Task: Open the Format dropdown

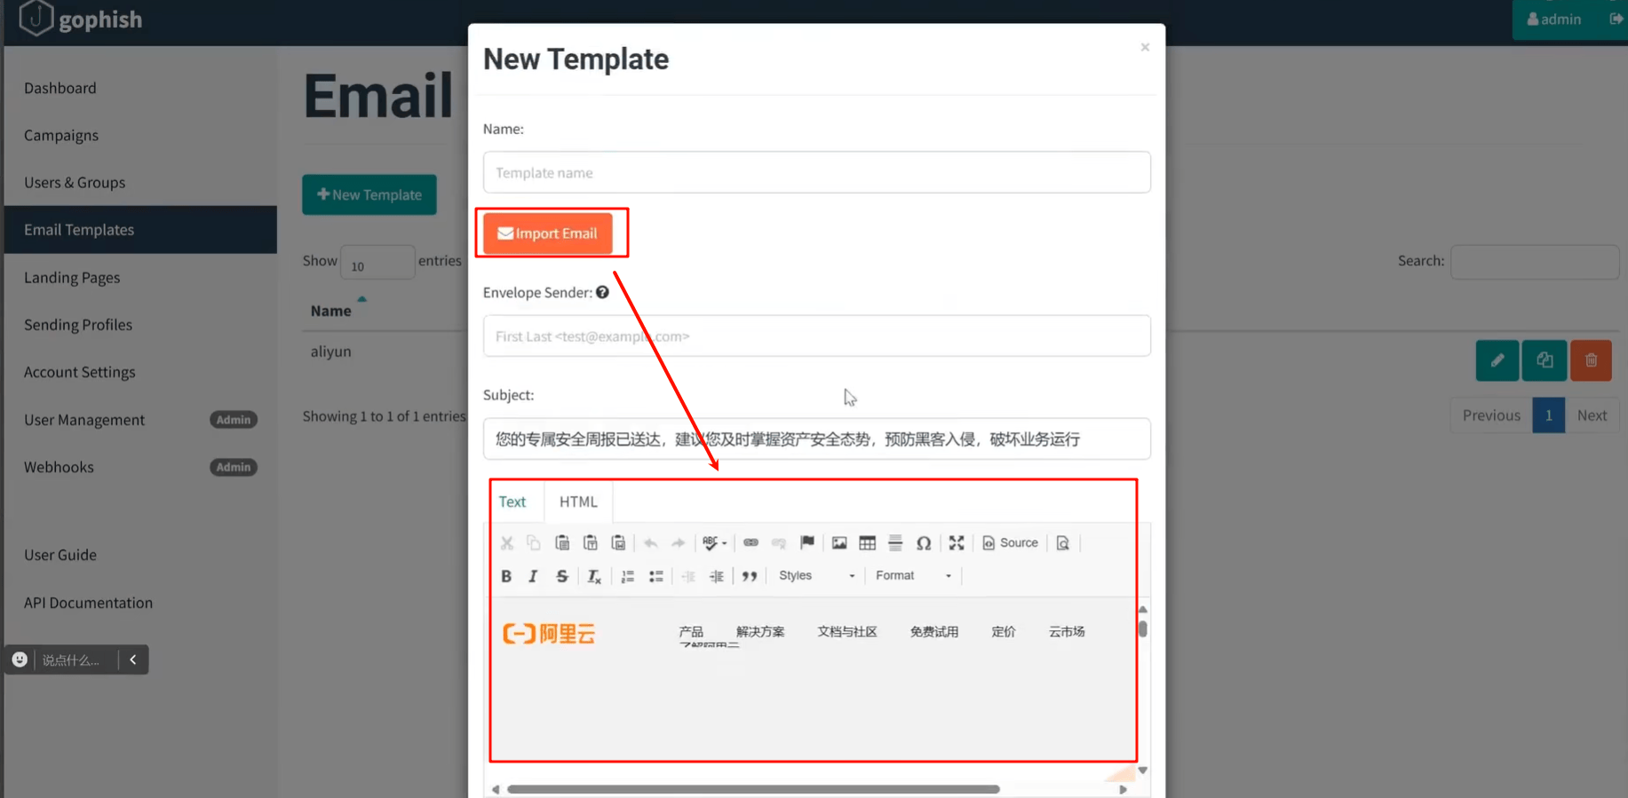Action: [x=913, y=576]
